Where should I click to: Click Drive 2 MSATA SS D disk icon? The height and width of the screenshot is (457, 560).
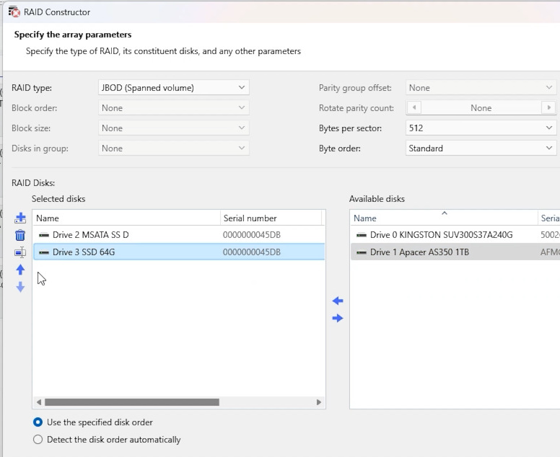coord(44,235)
